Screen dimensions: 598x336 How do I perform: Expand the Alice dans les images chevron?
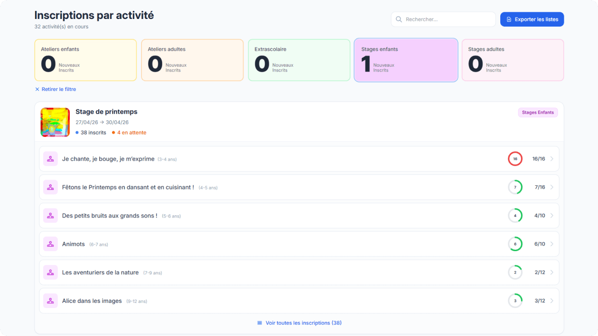click(552, 301)
